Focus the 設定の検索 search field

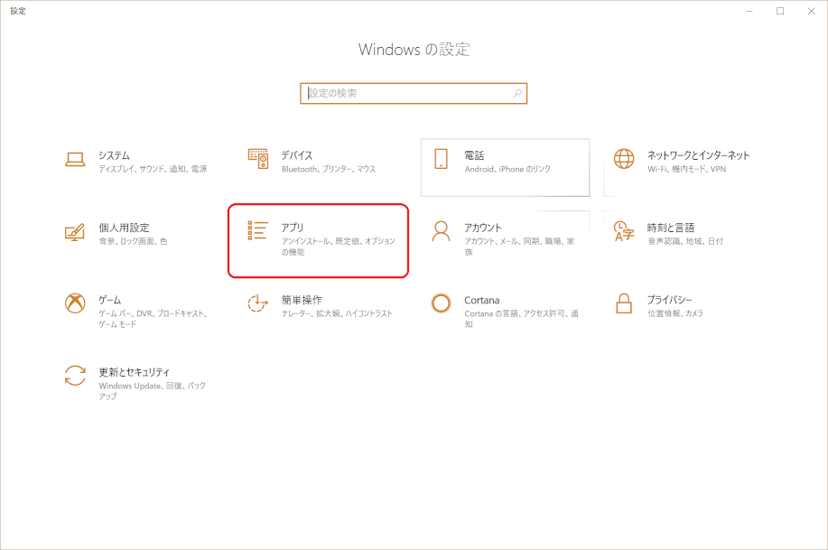tap(414, 94)
